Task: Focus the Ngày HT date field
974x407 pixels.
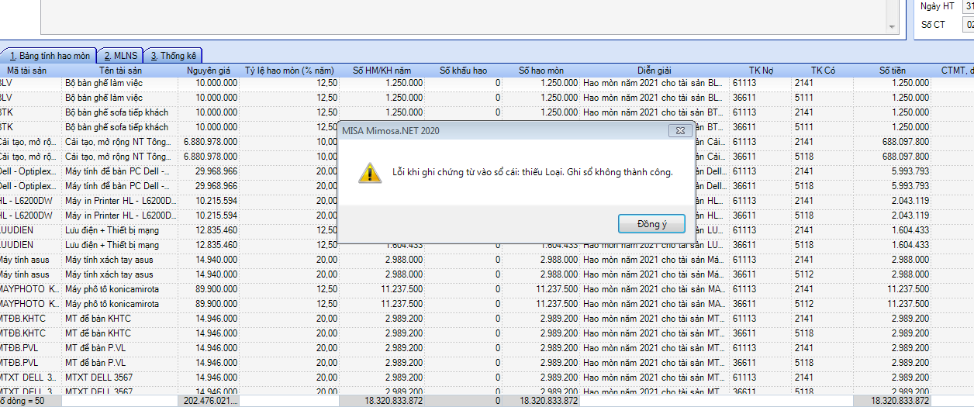Action: (968, 6)
